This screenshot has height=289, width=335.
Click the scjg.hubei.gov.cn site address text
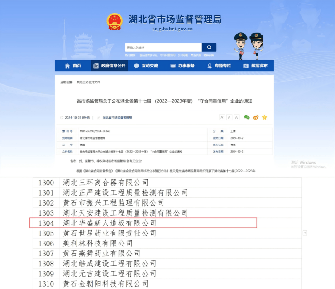coord(172,29)
